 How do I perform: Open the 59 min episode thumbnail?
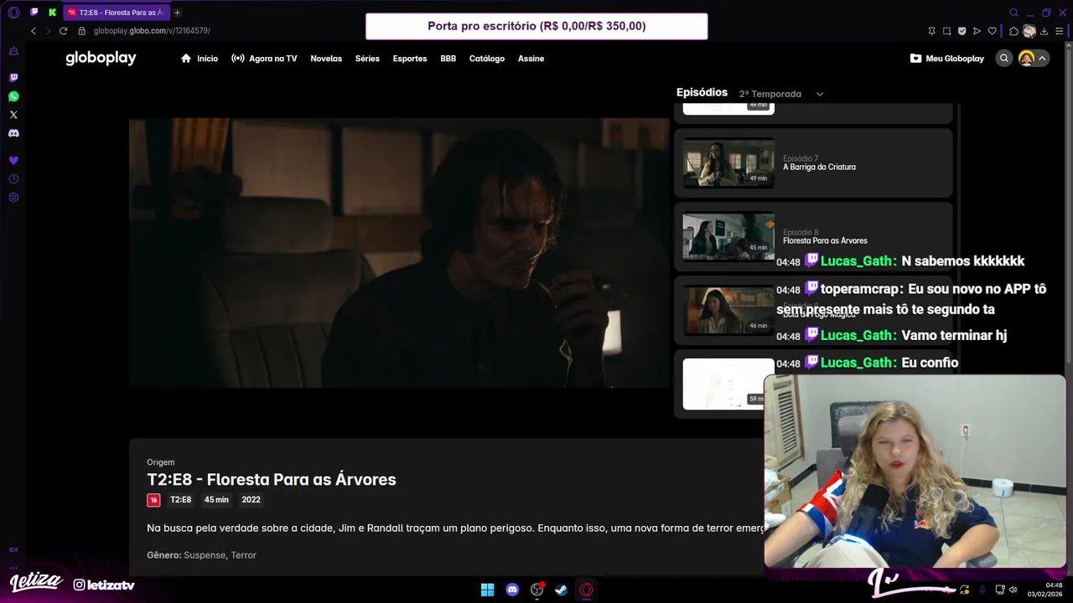coord(728,384)
